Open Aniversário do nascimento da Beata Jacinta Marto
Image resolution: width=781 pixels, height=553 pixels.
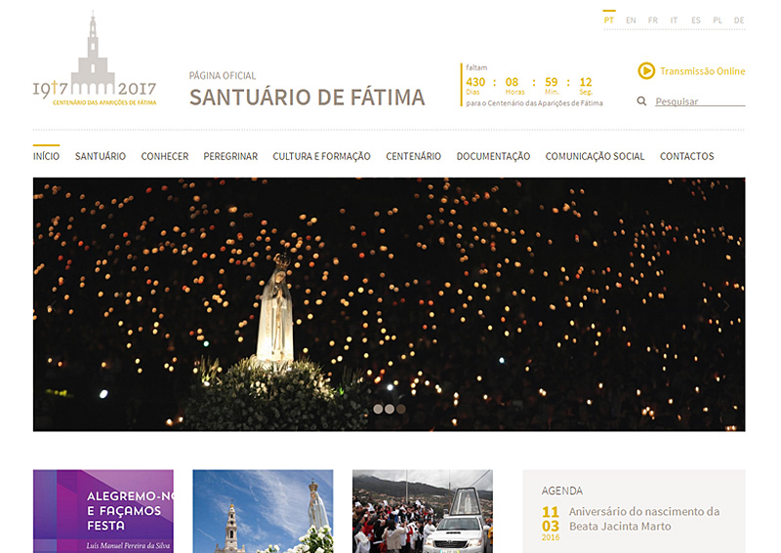[x=644, y=519]
